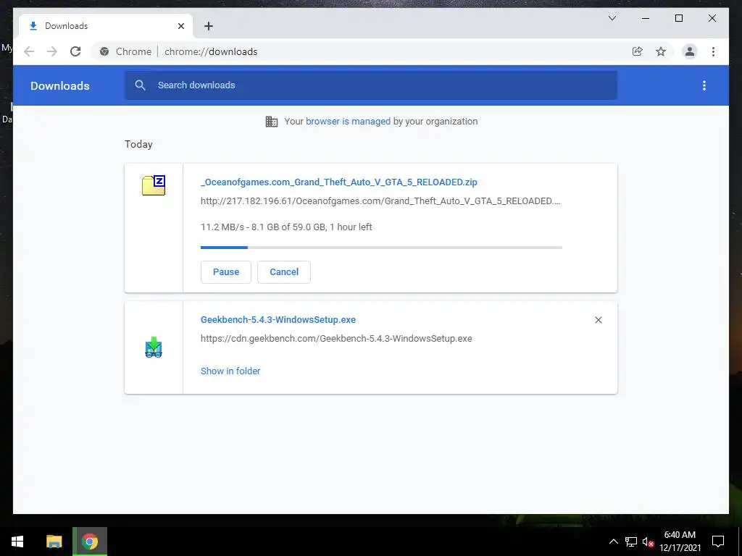
Task: Open the notification action center
Action: (718, 542)
